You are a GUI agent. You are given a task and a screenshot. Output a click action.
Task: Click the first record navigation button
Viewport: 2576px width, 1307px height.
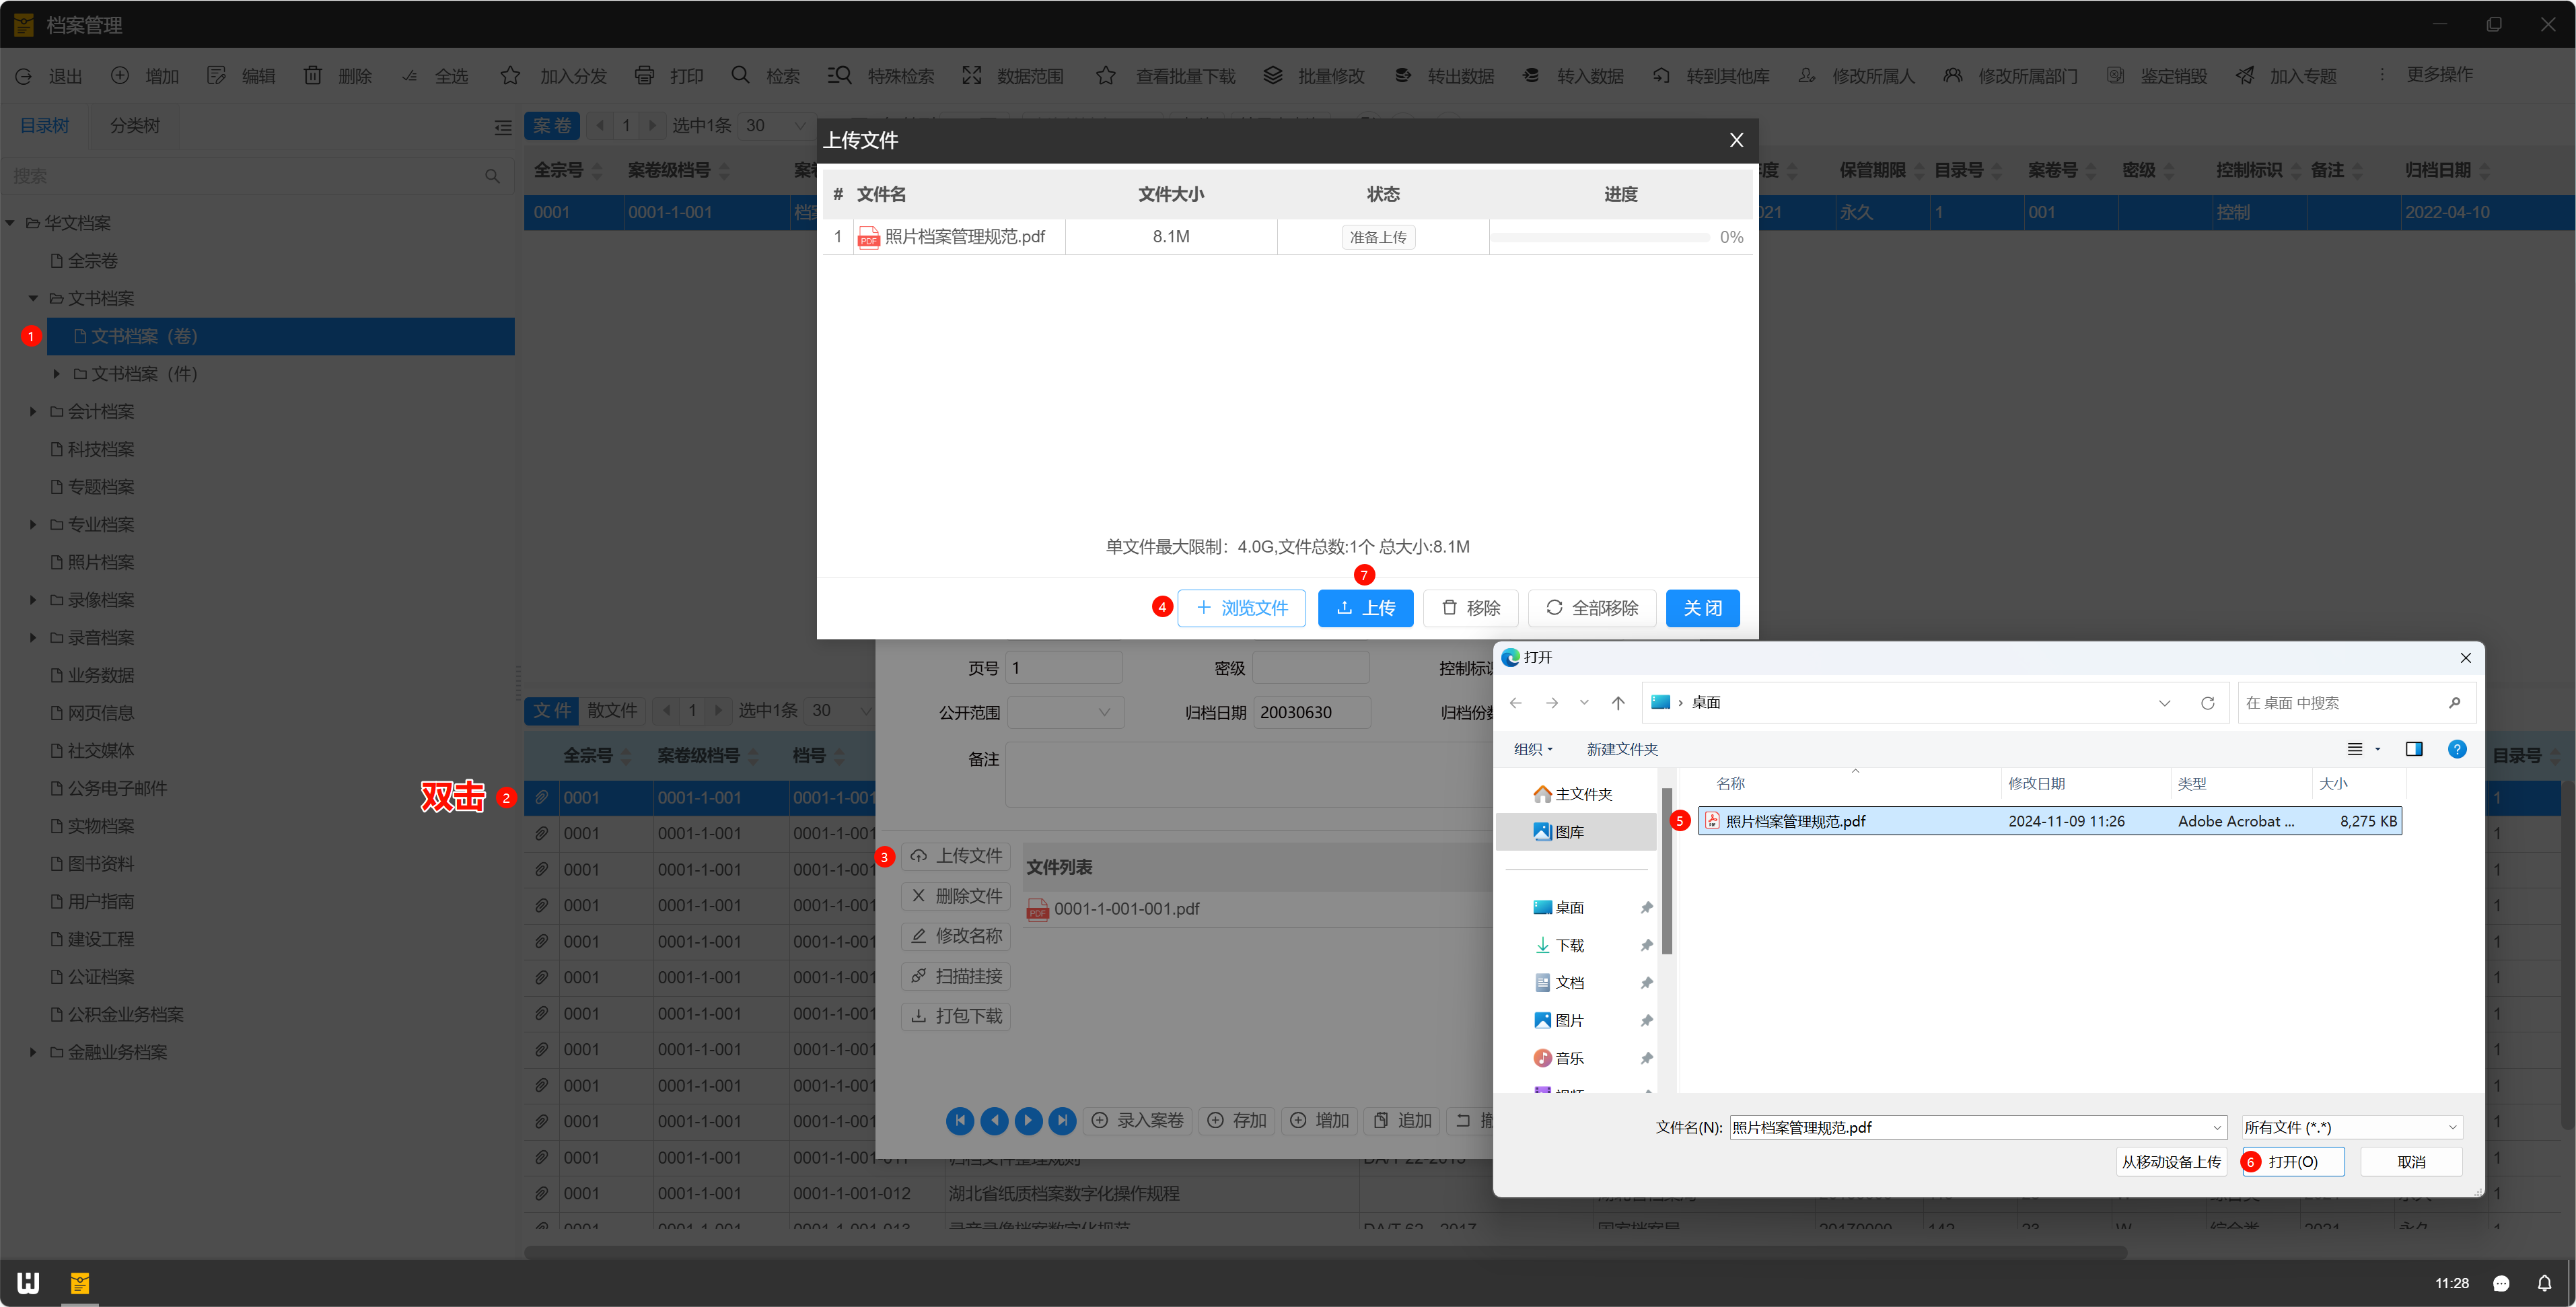click(x=959, y=1121)
